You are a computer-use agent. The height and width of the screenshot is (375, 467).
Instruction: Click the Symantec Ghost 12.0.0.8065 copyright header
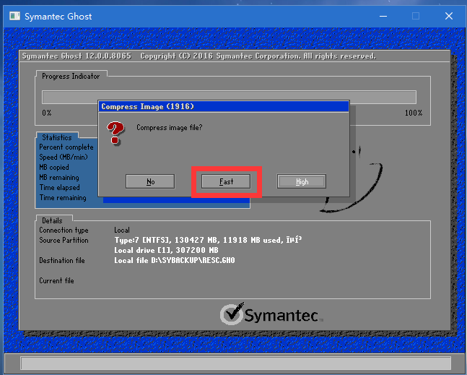[199, 56]
